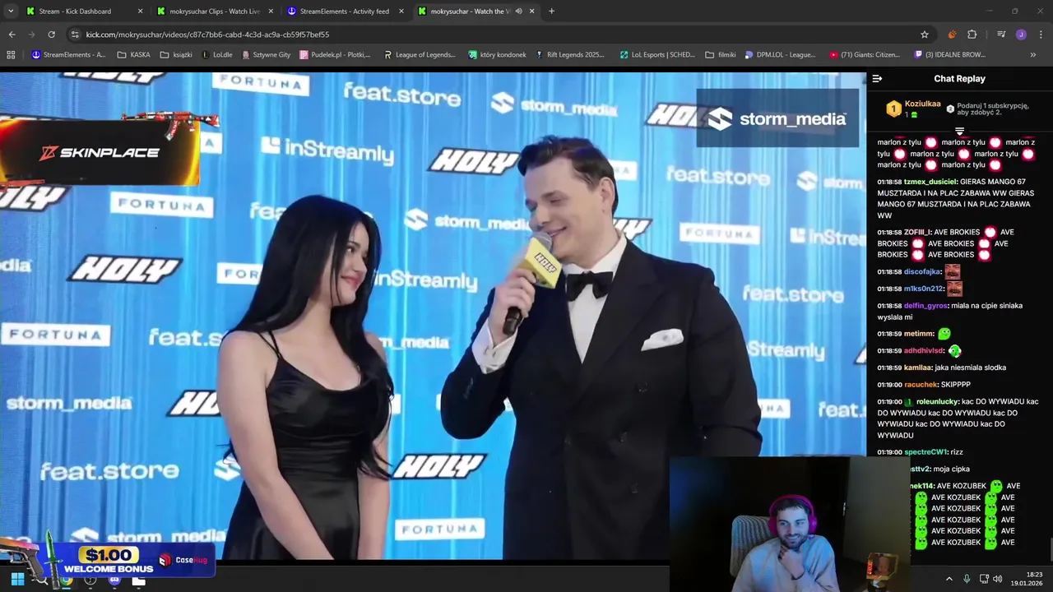Image resolution: width=1053 pixels, height=592 pixels.
Task: Open the LoLdle bookmark
Action: pos(217,55)
